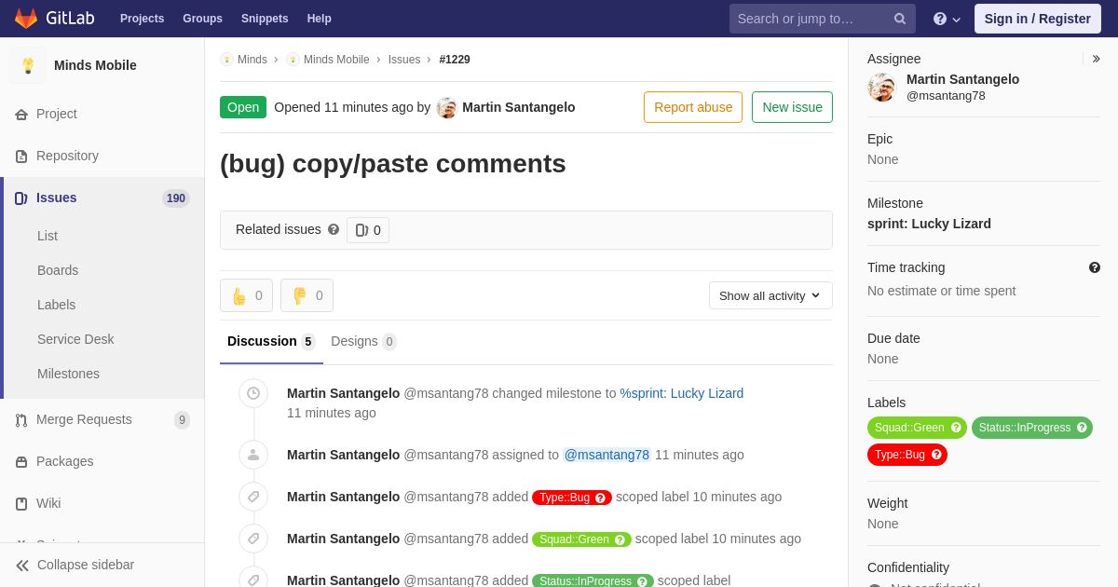Click Minds Mobile project title in sidebar

tap(95, 65)
